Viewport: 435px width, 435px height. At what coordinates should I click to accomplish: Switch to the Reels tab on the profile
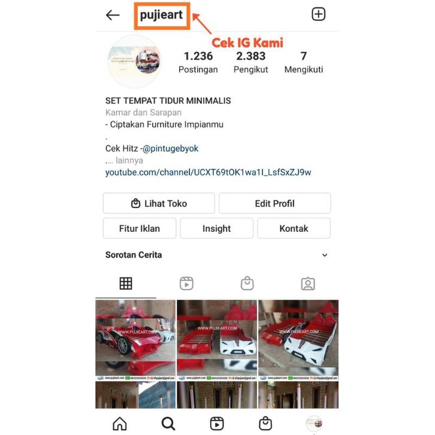coord(186,283)
